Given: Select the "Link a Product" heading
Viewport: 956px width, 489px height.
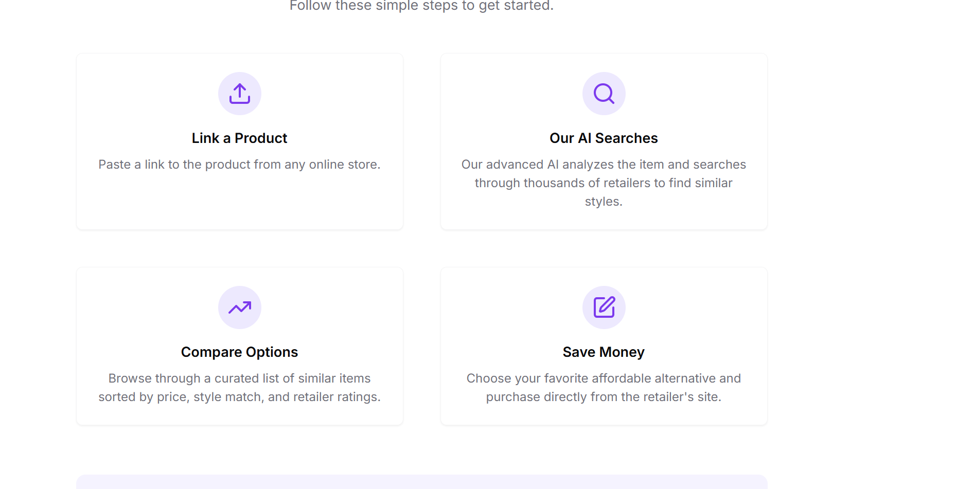Looking at the screenshot, I should tap(240, 138).
